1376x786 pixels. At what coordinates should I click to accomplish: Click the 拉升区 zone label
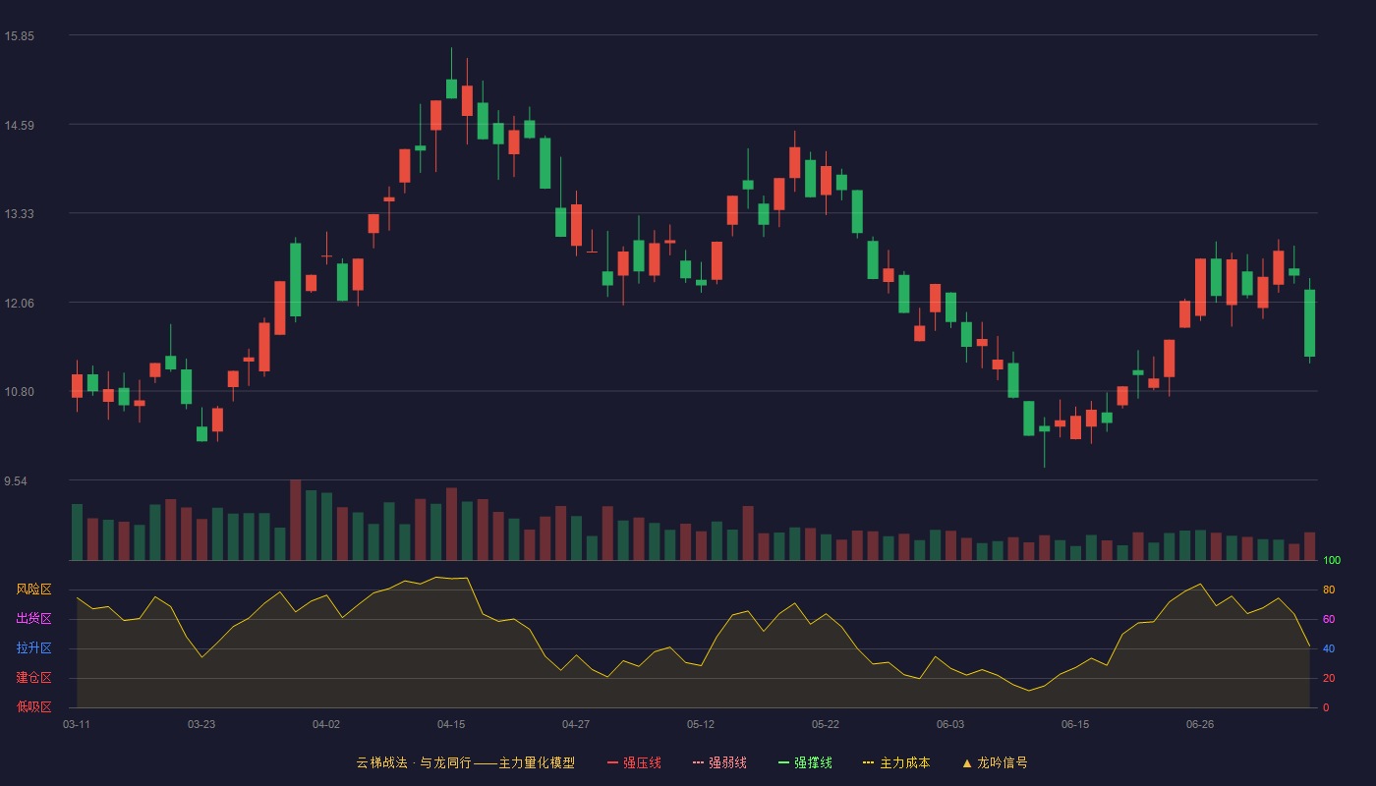(34, 648)
